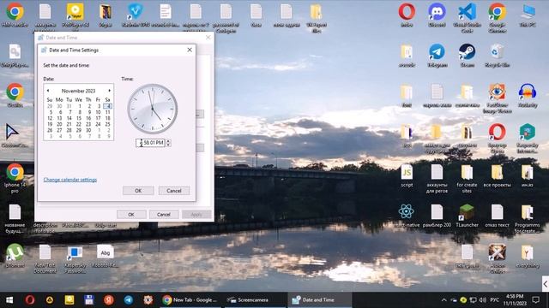The width and height of the screenshot is (549, 308).
Task: Open 'все проекты' folder on desktop
Action: click(x=498, y=176)
